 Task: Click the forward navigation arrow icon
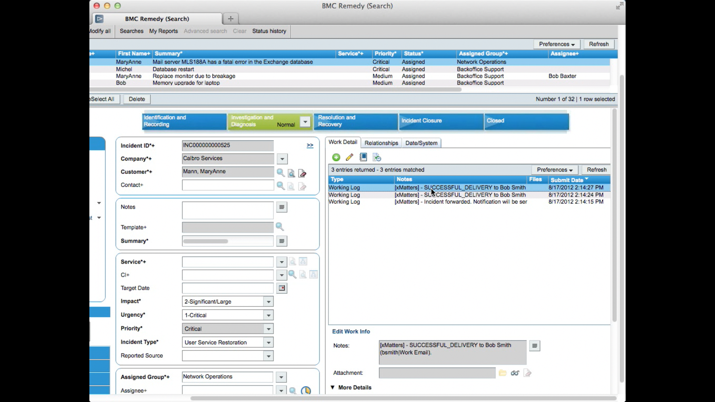(x=310, y=145)
